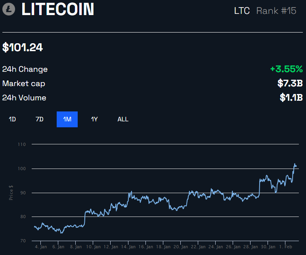The width and height of the screenshot is (306, 255).
Task: Click the vertical "Price $" axis title
Action: pyautogui.click(x=11, y=193)
